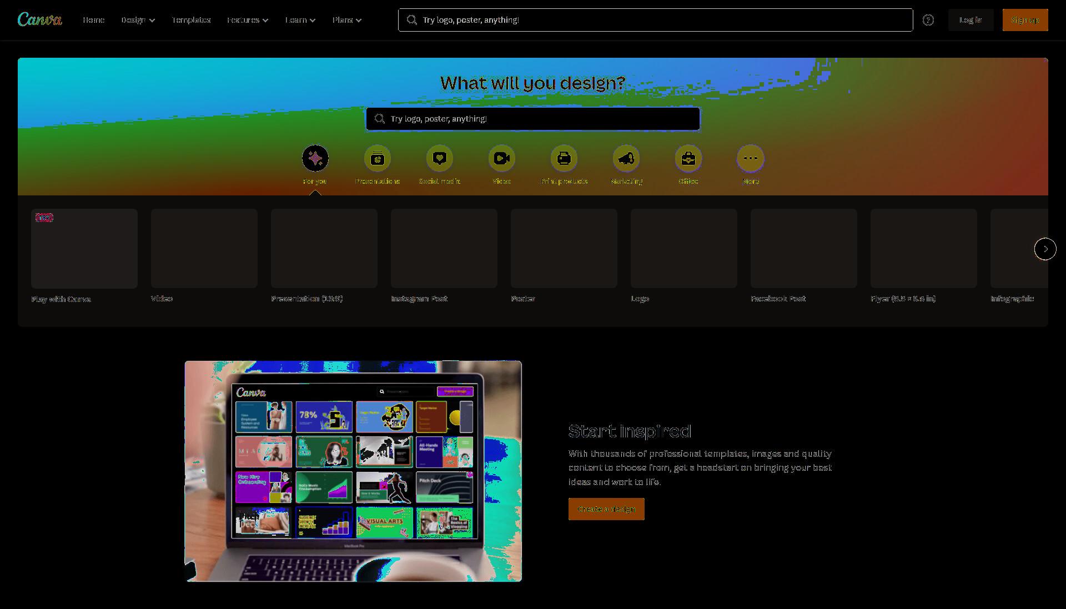Click Create a design button
The width and height of the screenshot is (1066, 609).
(x=606, y=509)
